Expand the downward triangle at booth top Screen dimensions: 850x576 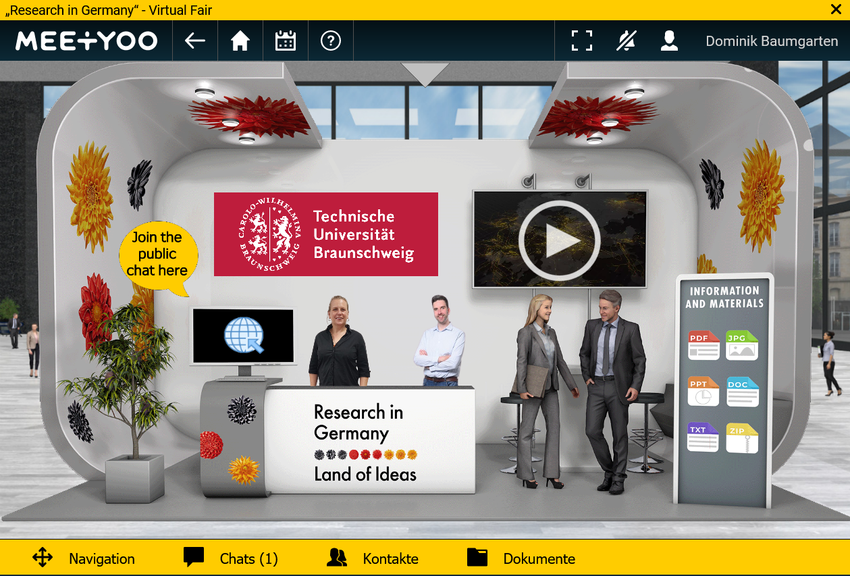tap(425, 74)
